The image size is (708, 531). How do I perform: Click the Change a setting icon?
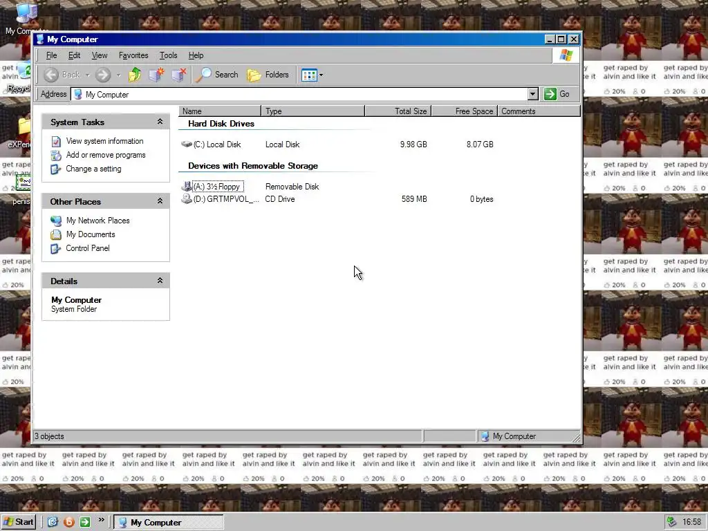pos(56,169)
